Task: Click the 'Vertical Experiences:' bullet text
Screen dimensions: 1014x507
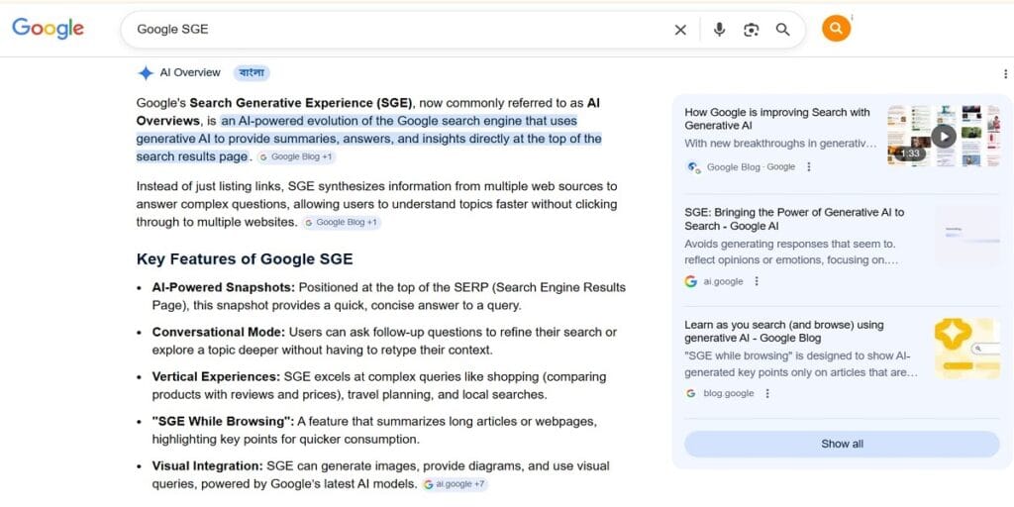Action: [x=216, y=376]
